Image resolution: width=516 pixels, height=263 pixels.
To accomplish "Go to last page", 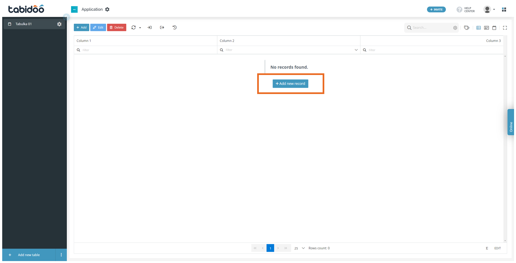I will coord(286,248).
